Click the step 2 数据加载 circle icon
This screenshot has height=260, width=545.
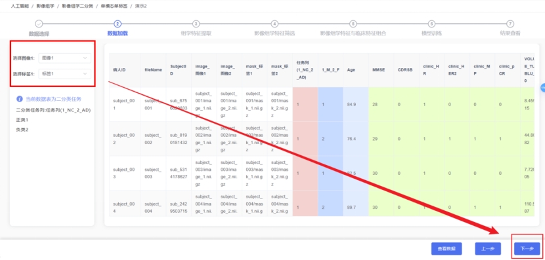(x=118, y=24)
